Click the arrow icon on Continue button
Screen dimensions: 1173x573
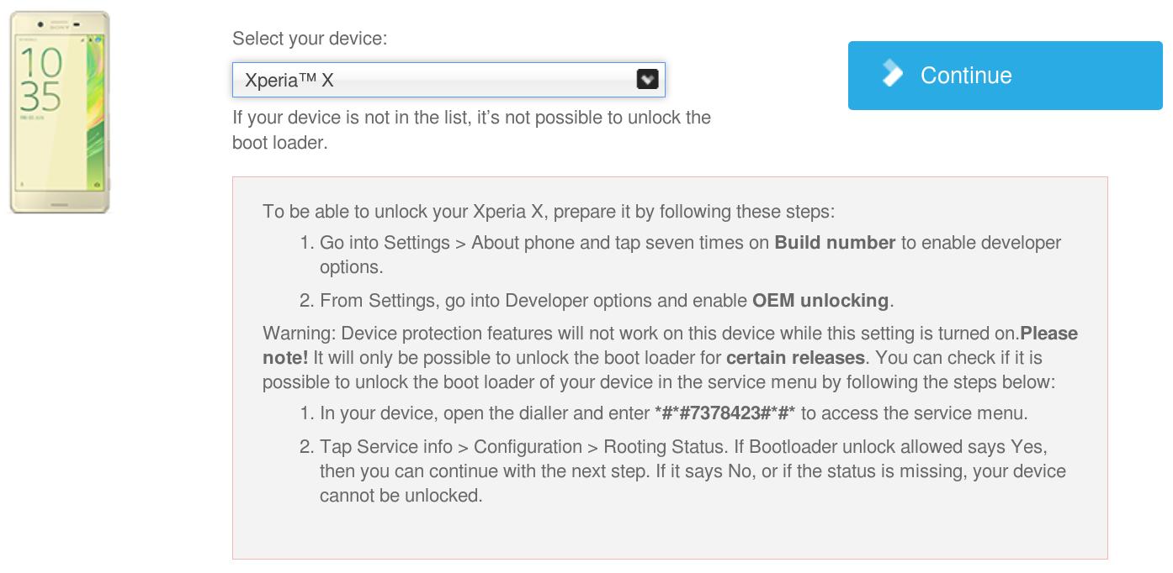pos(892,74)
